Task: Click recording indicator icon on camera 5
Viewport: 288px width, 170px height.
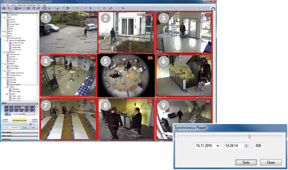Action: [150, 58]
